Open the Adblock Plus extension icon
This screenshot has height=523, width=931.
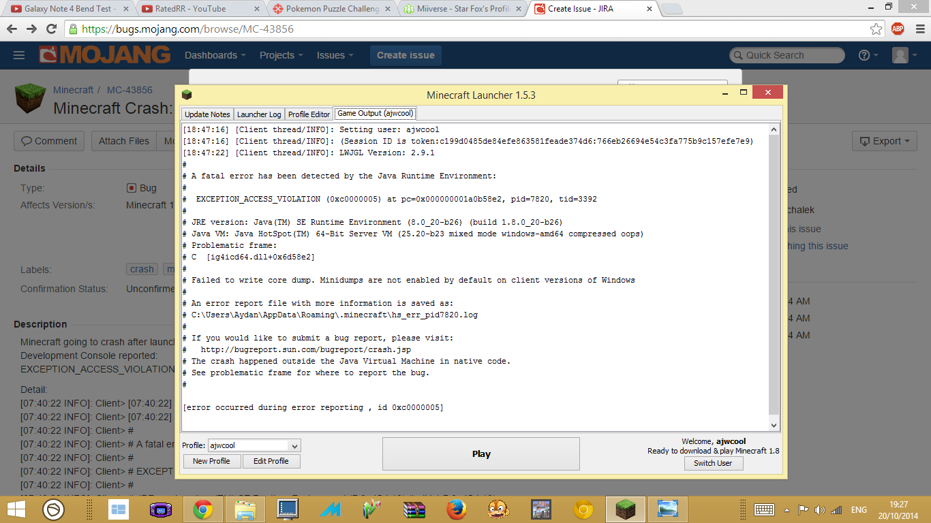[x=898, y=29]
